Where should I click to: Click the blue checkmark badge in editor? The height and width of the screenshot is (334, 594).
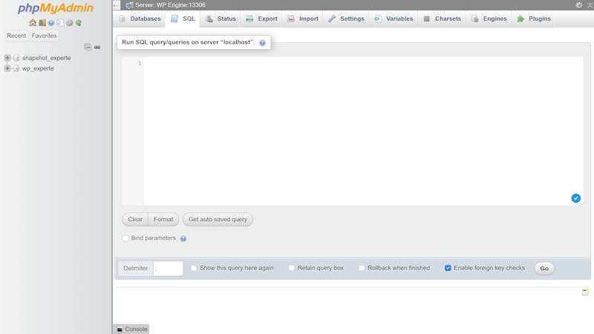click(x=576, y=198)
